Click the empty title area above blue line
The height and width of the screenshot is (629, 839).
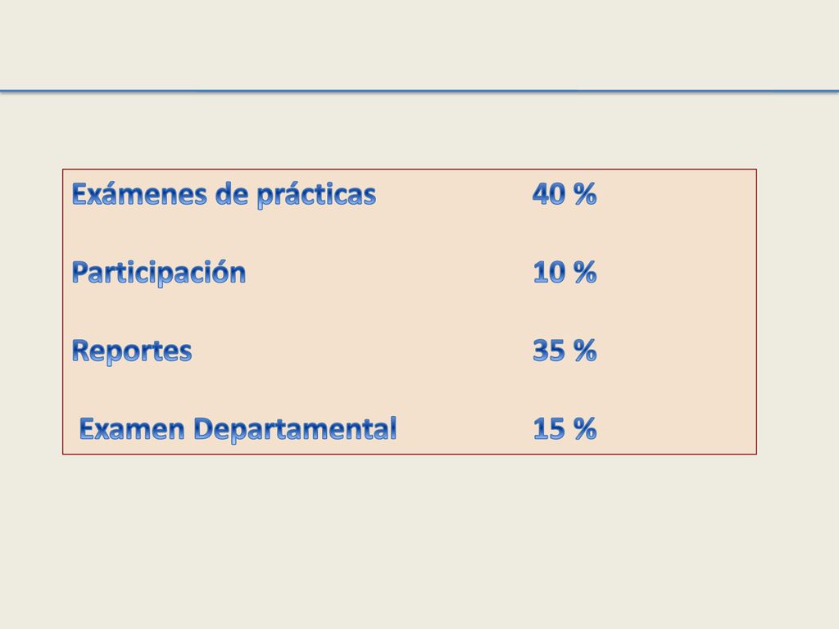(x=419, y=44)
